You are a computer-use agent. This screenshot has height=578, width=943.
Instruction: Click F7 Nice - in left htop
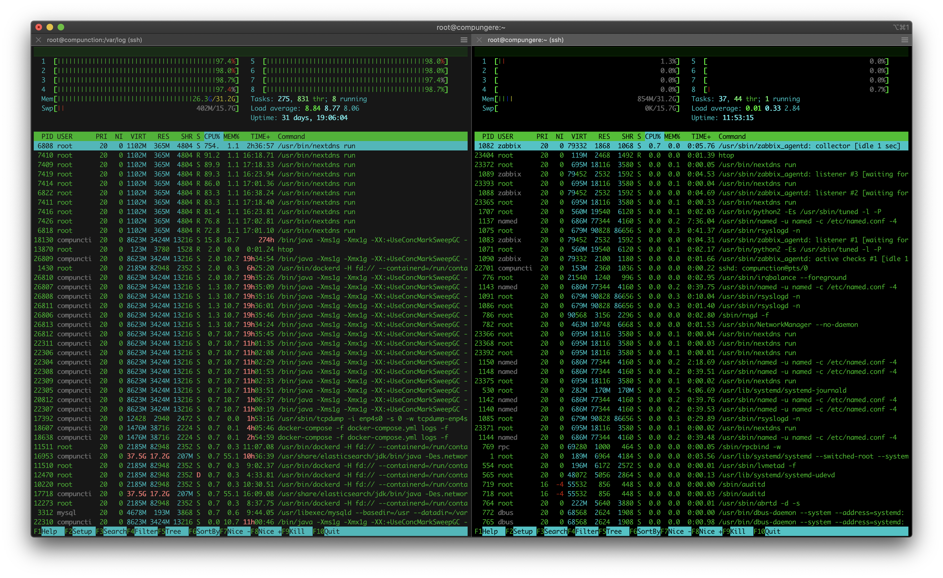coord(235,531)
